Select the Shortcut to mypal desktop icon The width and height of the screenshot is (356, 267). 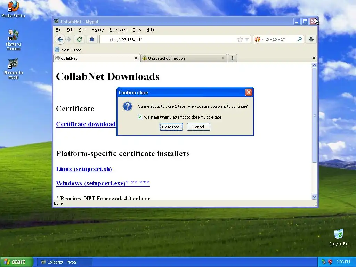(x=13, y=69)
